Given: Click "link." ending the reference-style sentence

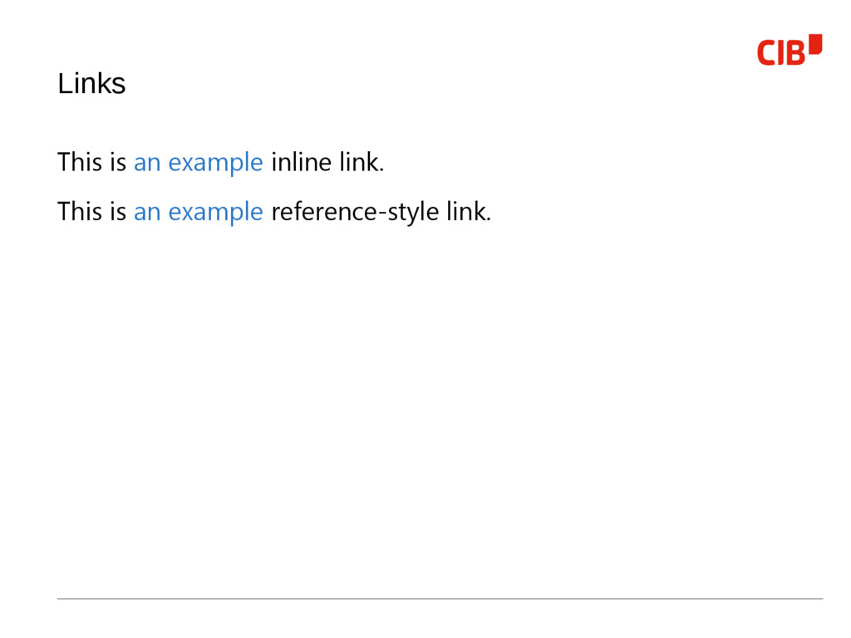Looking at the screenshot, I should point(469,211).
